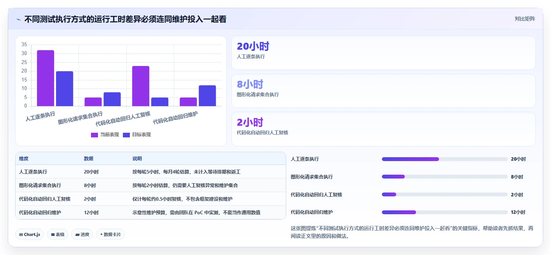Click the 12小时 table cell

coord(91,212)
